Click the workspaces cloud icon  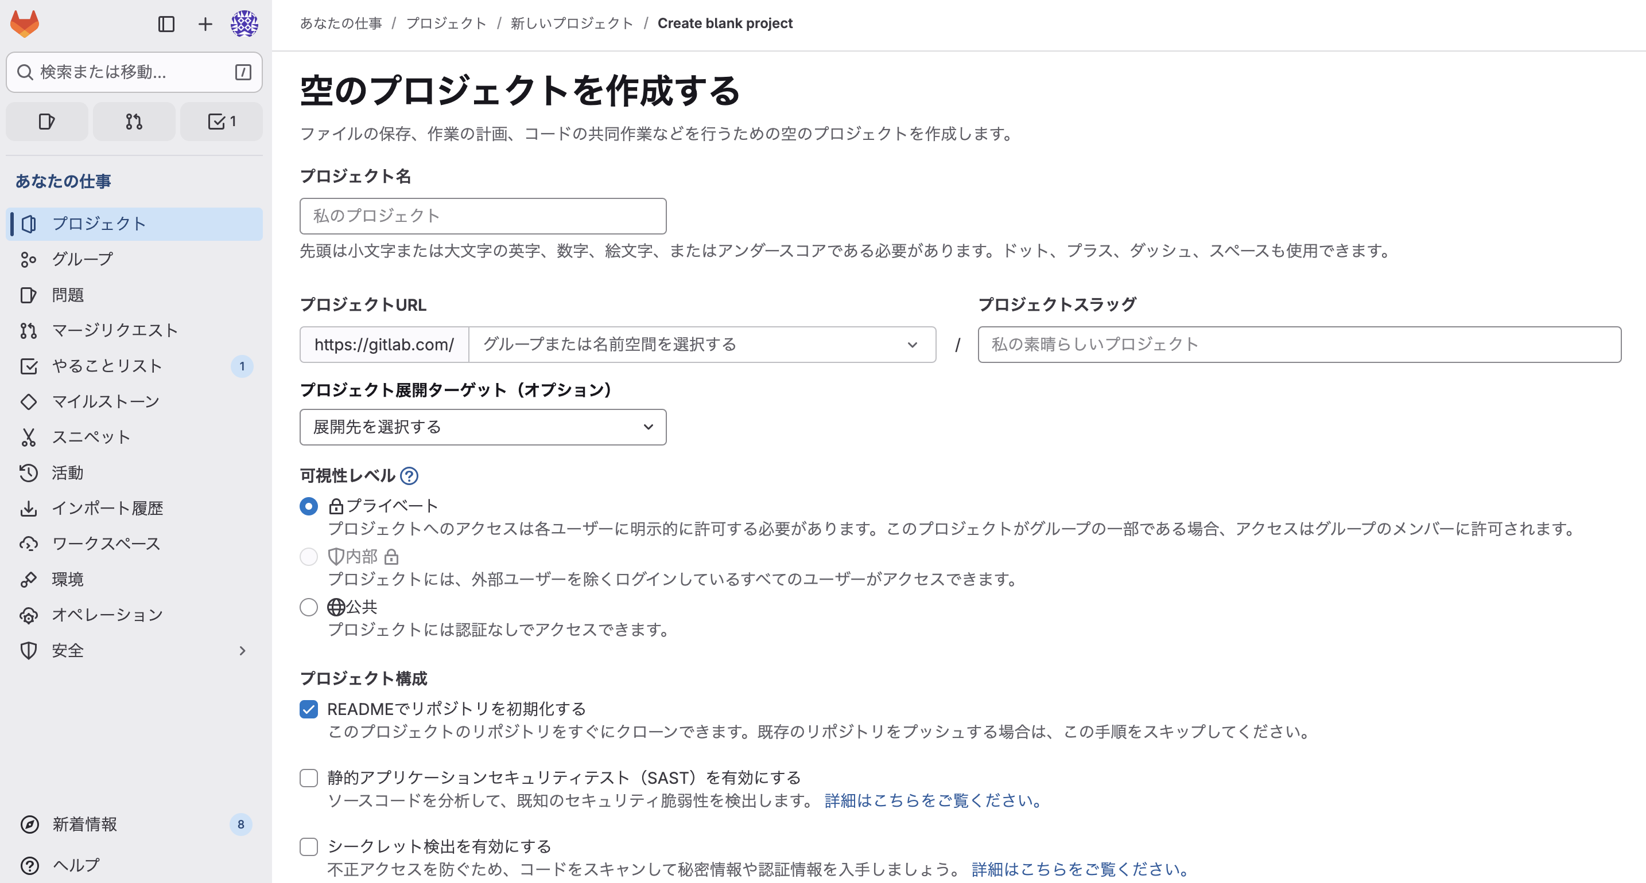click(29, 544)
